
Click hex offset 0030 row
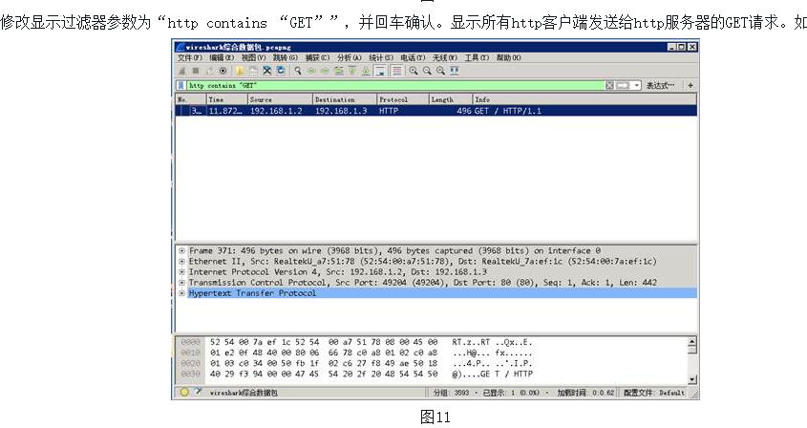[x=190, y=374]
